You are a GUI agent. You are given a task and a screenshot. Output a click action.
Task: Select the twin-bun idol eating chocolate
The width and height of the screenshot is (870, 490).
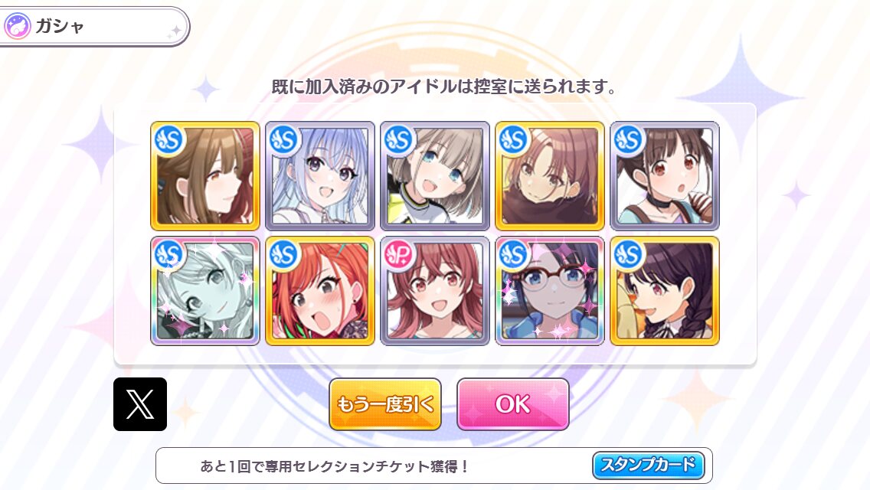(x=665, y=176)
